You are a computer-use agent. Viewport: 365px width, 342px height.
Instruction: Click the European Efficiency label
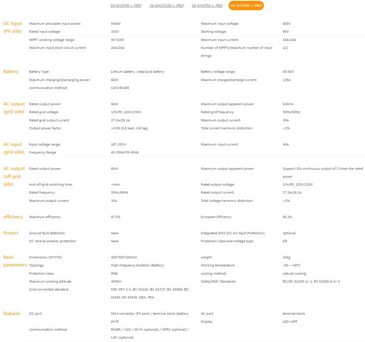pos(216,217)
